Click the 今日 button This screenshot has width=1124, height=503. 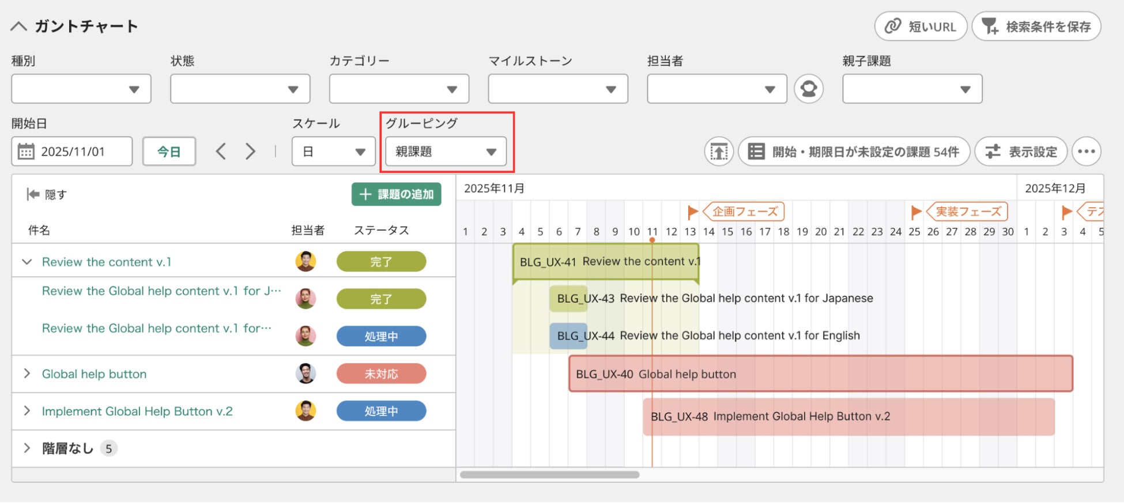pos(169,151)
